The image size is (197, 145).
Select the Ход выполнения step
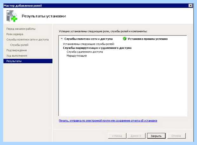coord(17,56)
